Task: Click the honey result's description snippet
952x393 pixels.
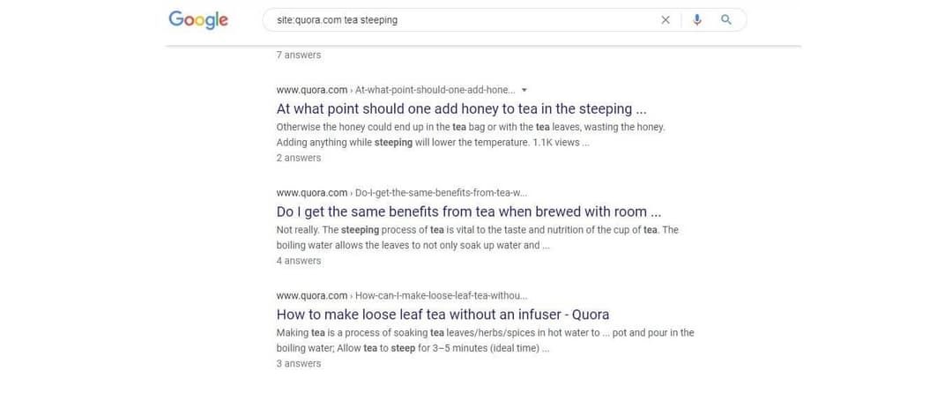Action: pos(470,135)
